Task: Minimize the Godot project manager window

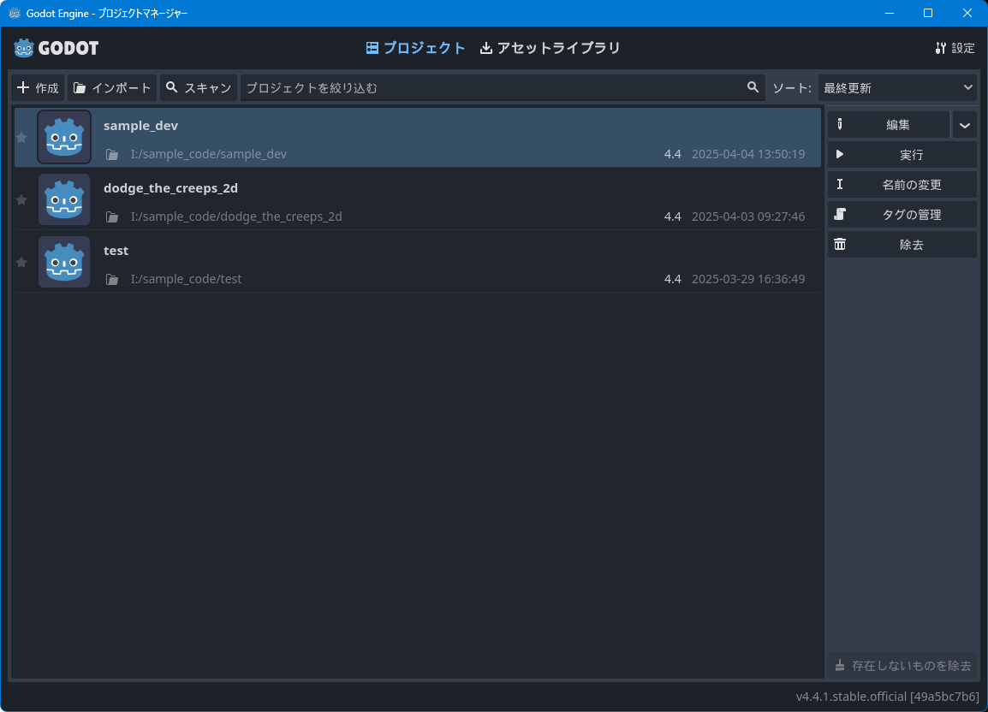Action: [x=889, y=13]
